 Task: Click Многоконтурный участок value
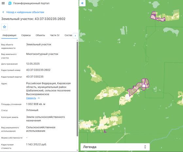point(42,54)
